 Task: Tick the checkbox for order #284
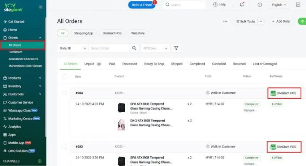click(64, 93)
